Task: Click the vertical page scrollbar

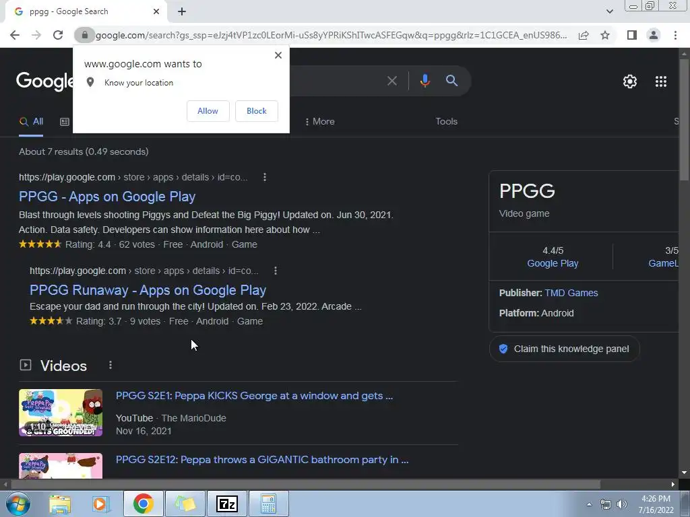Action: (x=685, y=118)
